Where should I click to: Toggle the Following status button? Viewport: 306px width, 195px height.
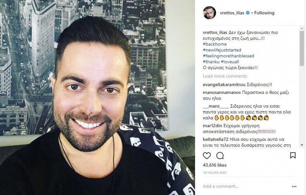264,13
